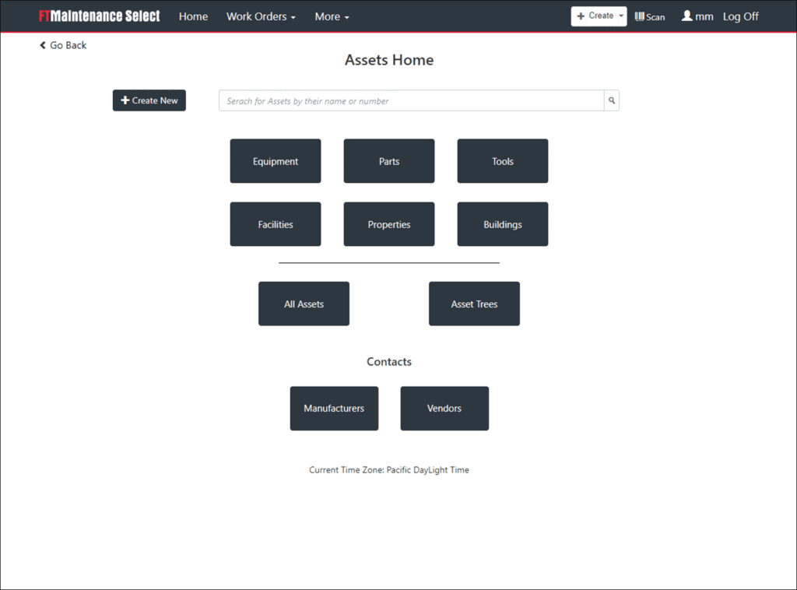
Task: Open the Create dropdown arrow
Action: coord(620,16)
